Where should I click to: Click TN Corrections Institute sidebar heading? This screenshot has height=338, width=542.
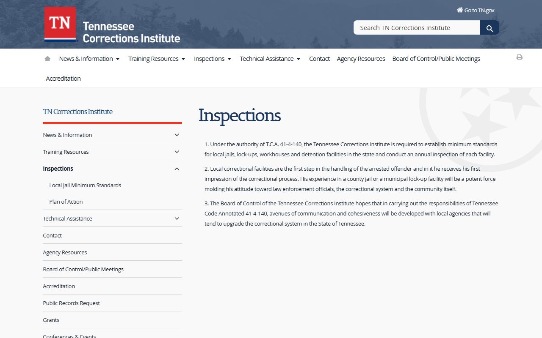[78, 112]
